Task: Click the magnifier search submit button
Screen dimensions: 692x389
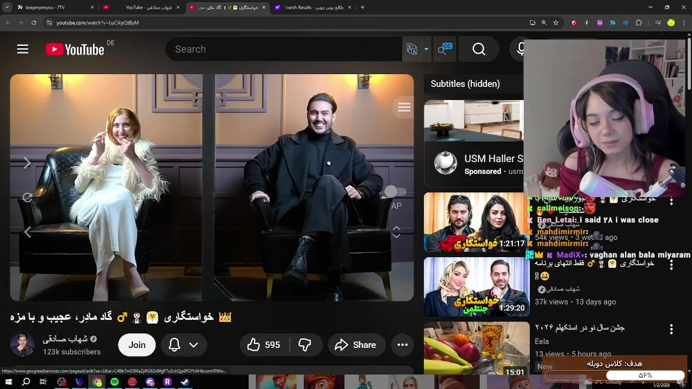Action: pos(479,49)
